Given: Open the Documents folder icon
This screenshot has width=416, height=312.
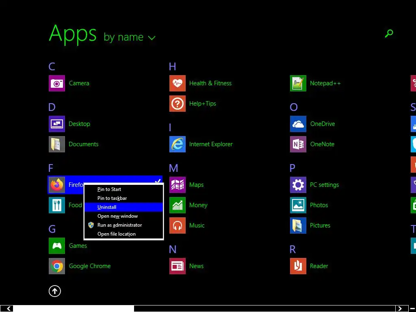Looking at the screenshot, I should [57, 144].
